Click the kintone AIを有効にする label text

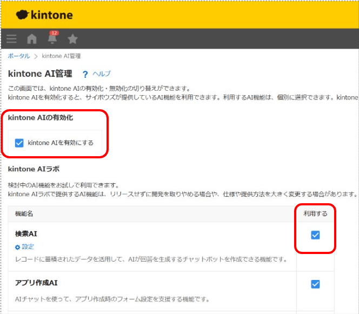[61, 143]
